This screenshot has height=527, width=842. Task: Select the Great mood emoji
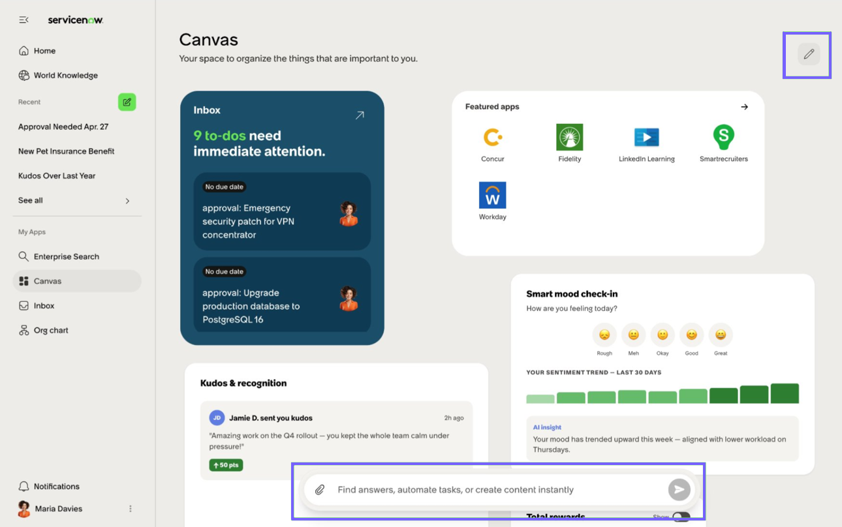721,335
